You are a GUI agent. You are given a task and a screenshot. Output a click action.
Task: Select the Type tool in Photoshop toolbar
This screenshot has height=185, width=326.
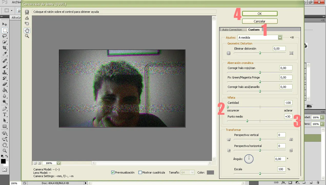click(x=5, y=115)
